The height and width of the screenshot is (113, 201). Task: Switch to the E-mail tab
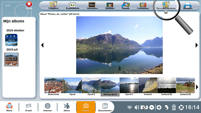(x=28, y=107)
